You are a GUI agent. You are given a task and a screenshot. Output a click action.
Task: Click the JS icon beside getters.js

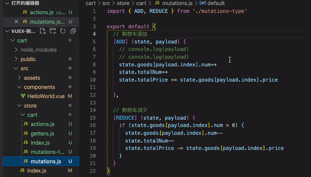pyautogui.click(x=26, y=133)
